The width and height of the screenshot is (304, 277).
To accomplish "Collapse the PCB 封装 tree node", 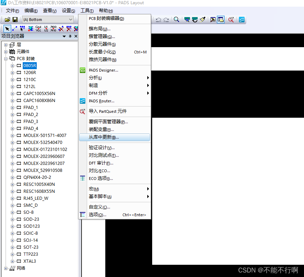I will point(6,59).
